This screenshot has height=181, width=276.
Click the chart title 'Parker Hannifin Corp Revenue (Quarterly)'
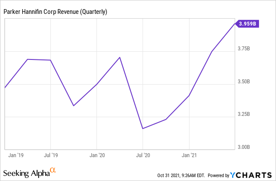pos(55,12)
